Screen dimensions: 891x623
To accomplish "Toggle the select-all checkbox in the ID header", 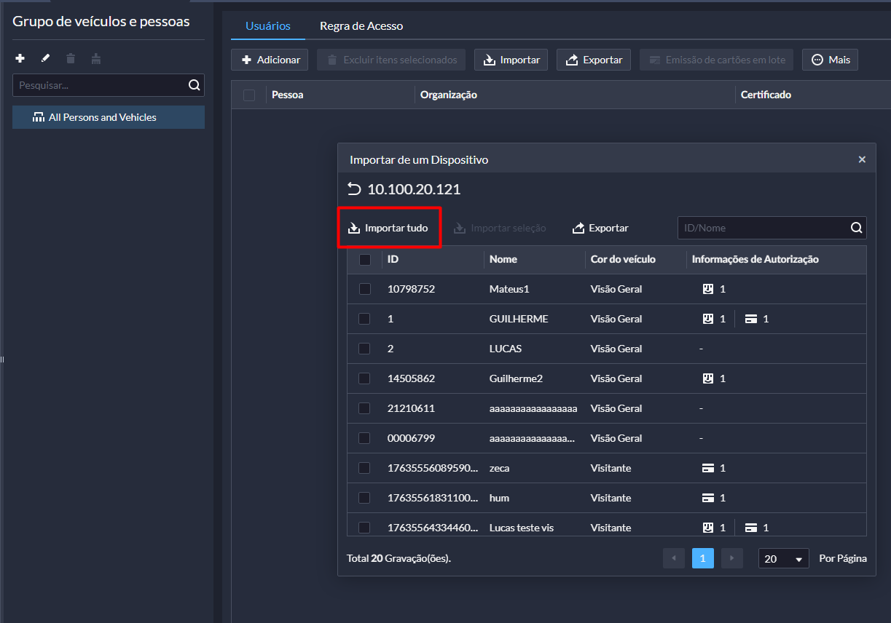I will coord(365,260).
